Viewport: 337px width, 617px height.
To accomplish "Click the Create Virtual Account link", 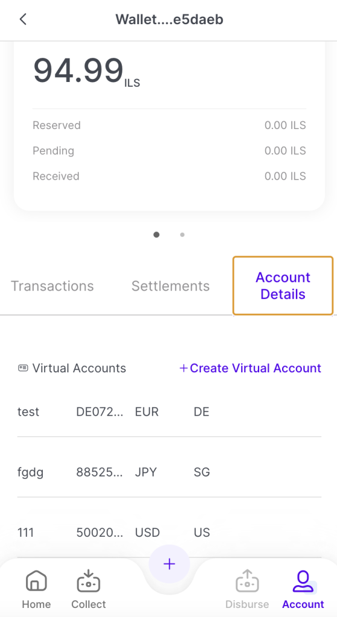I will click(250, 368).
